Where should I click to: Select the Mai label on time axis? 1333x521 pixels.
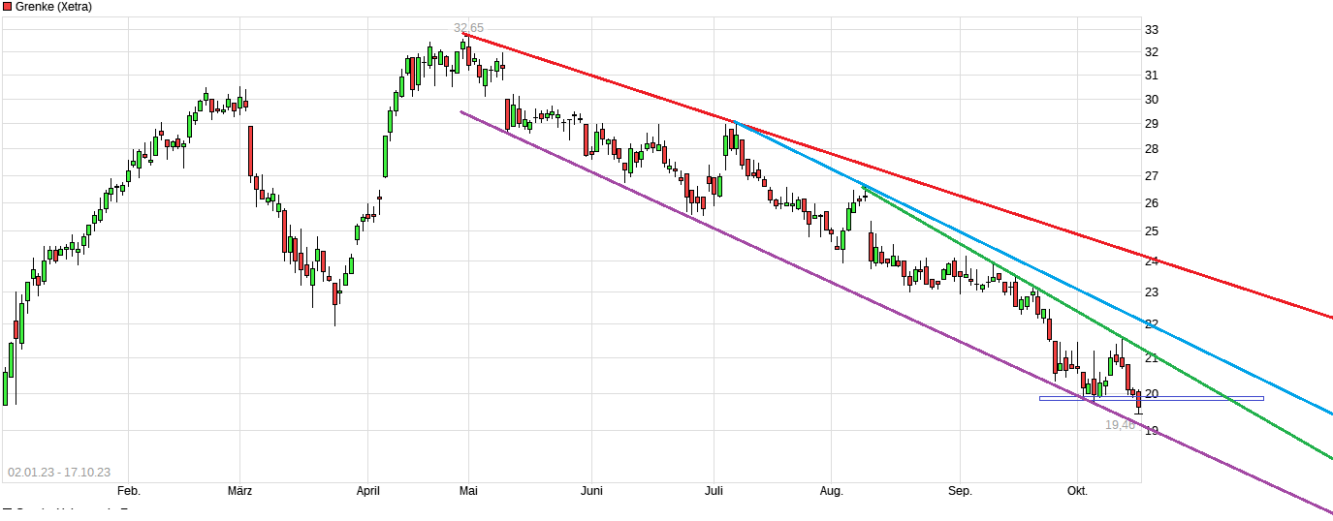click(x=468, y=491)
